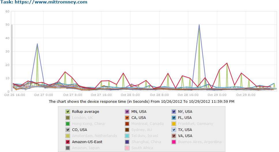Click the Montreal, Canada legend label
This screenshot has height=152, width=279.
(148, 124)
